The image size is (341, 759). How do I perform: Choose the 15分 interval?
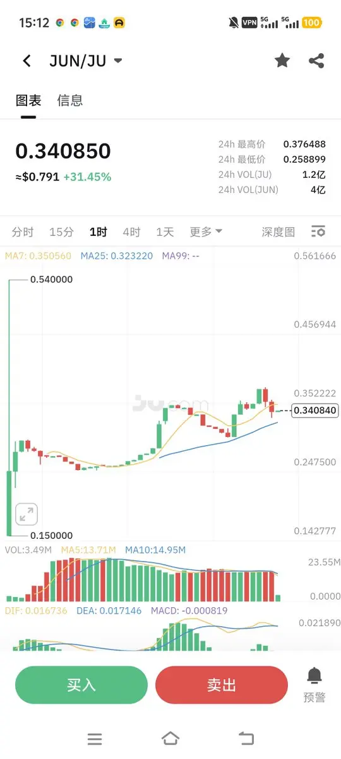click(61, 231)
